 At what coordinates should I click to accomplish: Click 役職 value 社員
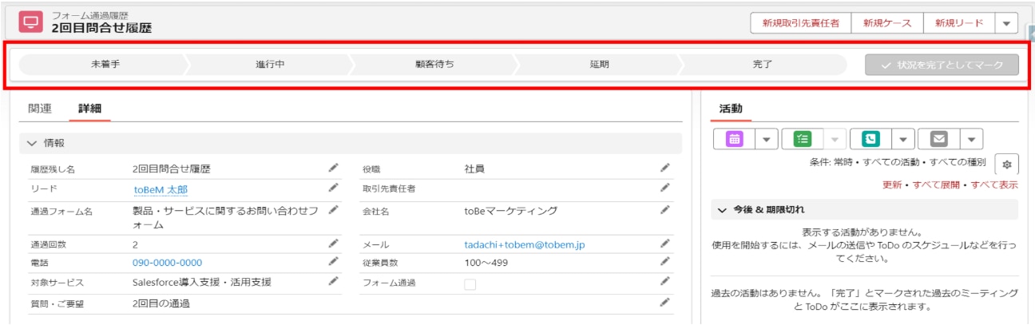point(474,168)
